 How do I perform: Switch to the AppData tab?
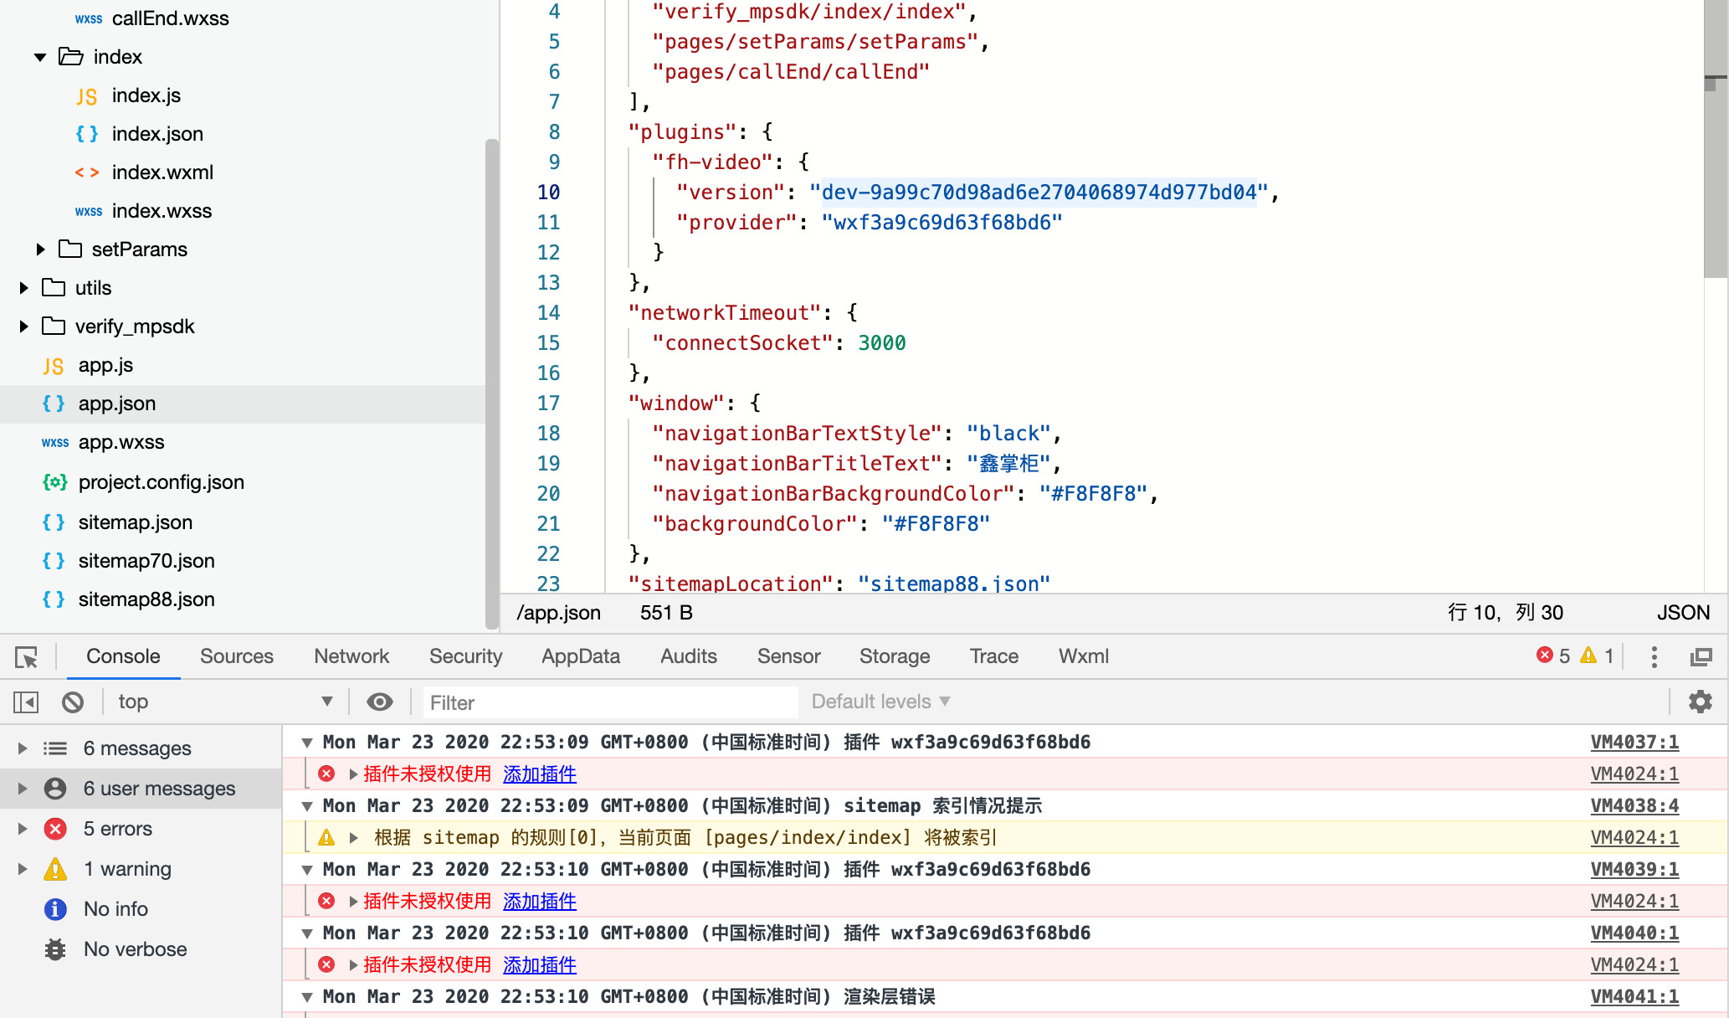581,656
